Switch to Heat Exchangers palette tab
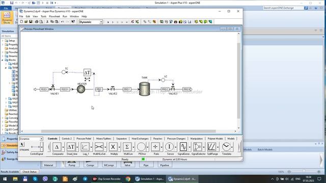This screenshot has width=326, height=183. [140, 139]
